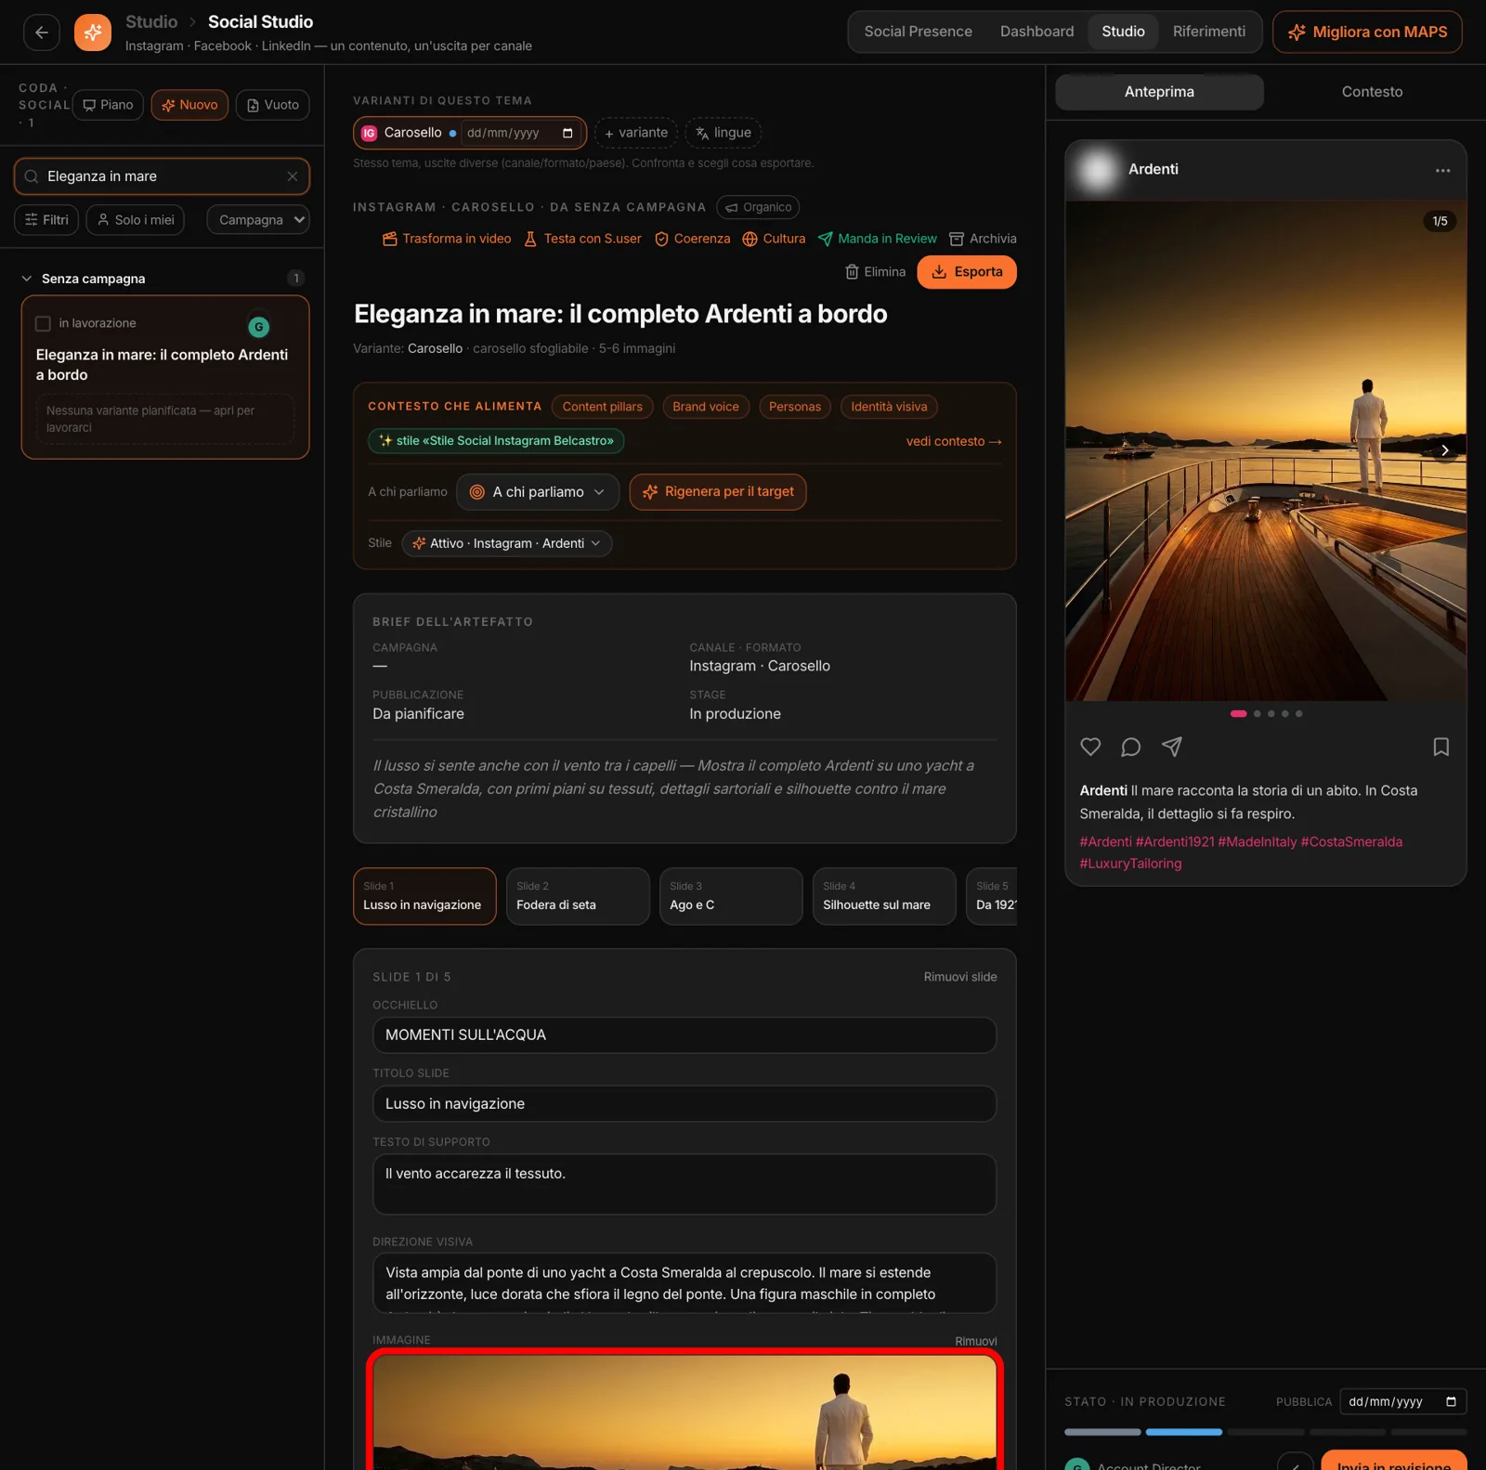This screenshot has height=1470, width=1486.
Task: Click Migliora con MAPS button
Action: click(1367, 33)
